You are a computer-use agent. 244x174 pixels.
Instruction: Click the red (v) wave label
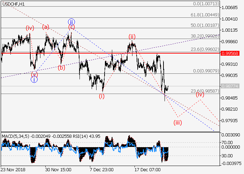(34, 74)
